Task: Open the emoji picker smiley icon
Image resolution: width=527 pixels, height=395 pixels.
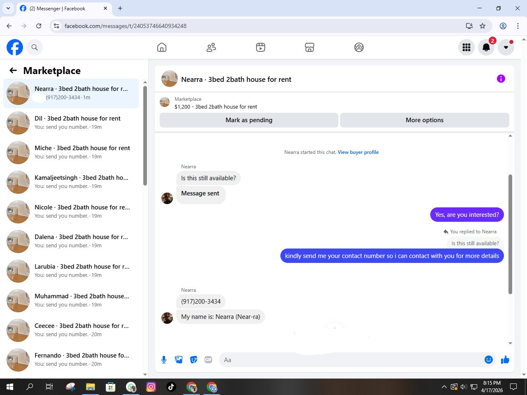Action: pos(489,360)
